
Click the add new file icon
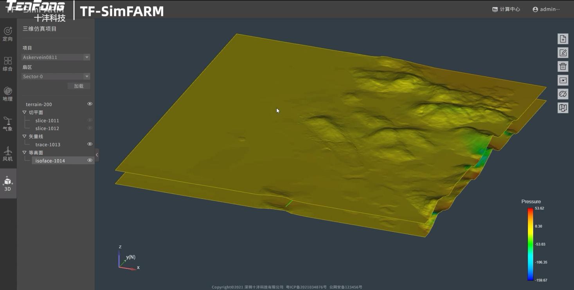coord(563,39)
